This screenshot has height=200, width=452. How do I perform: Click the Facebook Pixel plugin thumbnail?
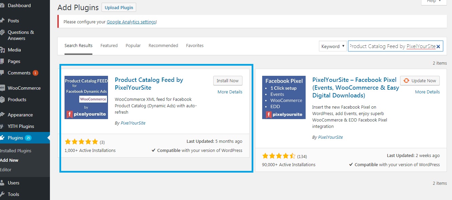click(x=284, y=97)
